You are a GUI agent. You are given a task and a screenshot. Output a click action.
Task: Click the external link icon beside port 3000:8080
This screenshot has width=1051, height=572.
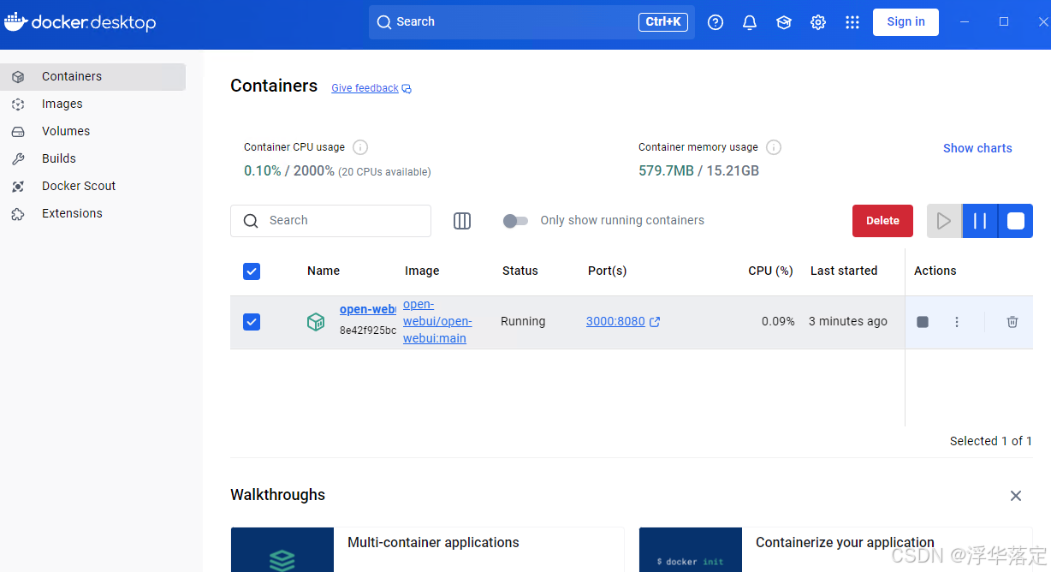655,322
